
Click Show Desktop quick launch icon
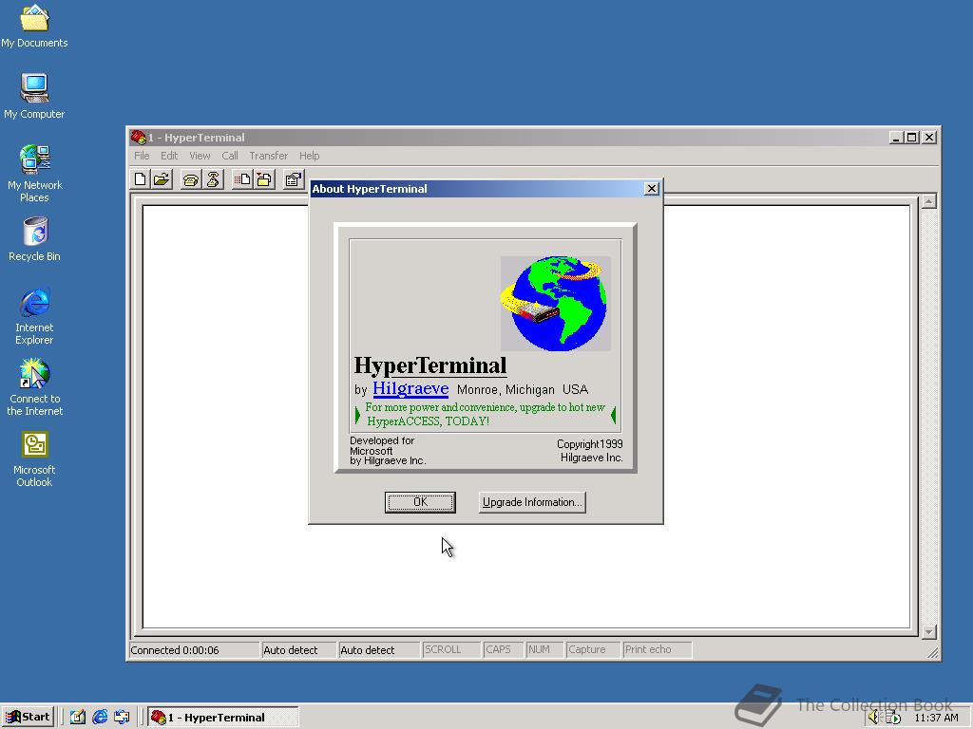pos(78,718)
